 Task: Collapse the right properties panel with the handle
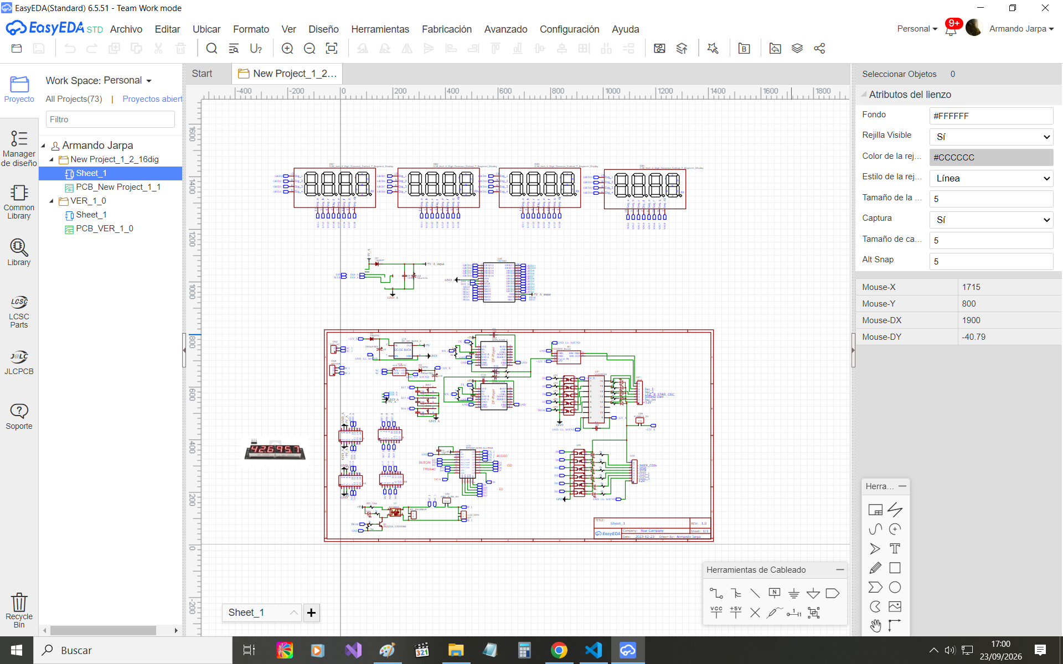coord(853,350)
